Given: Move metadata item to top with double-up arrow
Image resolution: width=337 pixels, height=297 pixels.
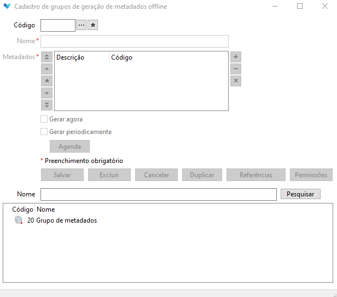Looking at the screenshot, I should coord(47,57).
